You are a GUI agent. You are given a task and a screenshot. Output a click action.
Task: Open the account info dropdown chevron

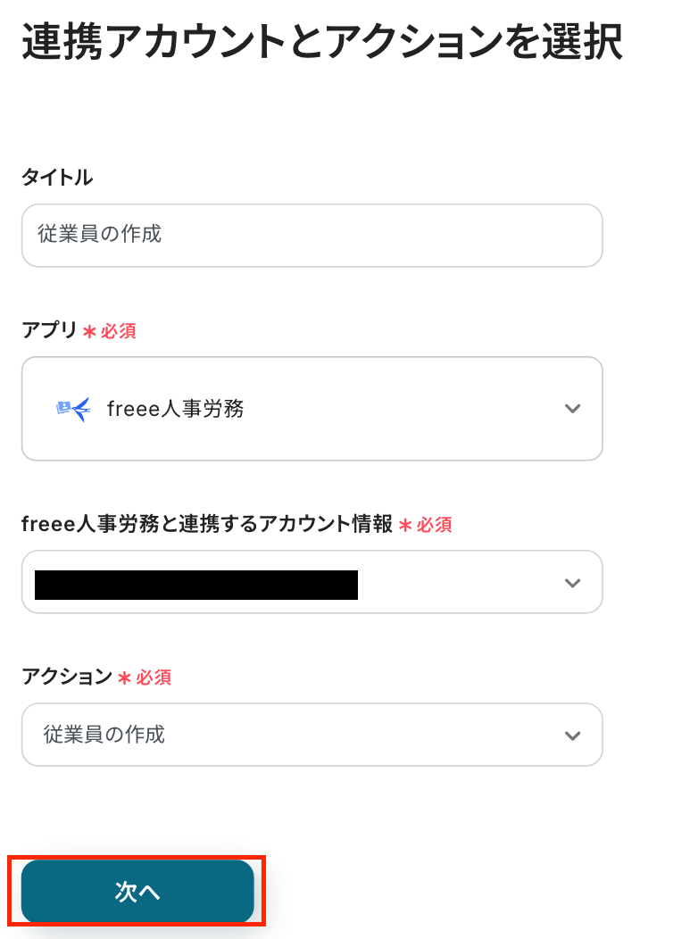[573, 583]
